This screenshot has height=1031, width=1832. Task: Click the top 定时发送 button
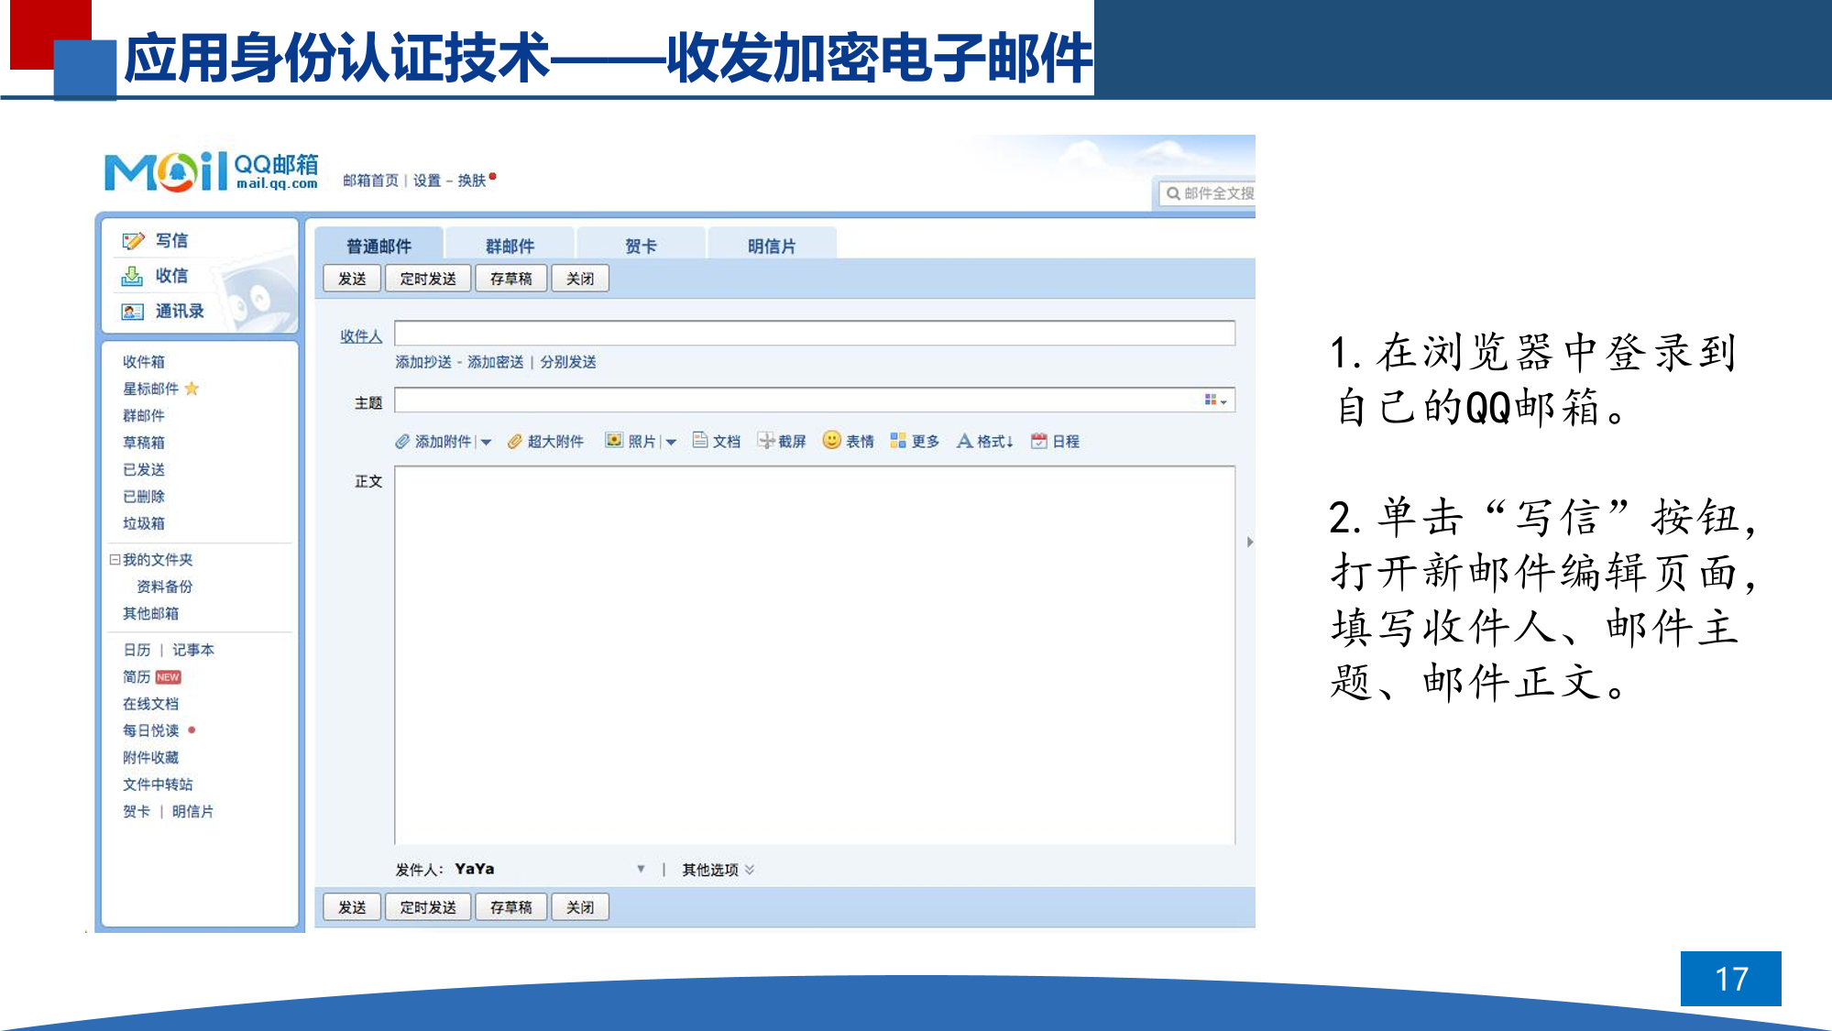pyautogui.click(x=428, y=279)
